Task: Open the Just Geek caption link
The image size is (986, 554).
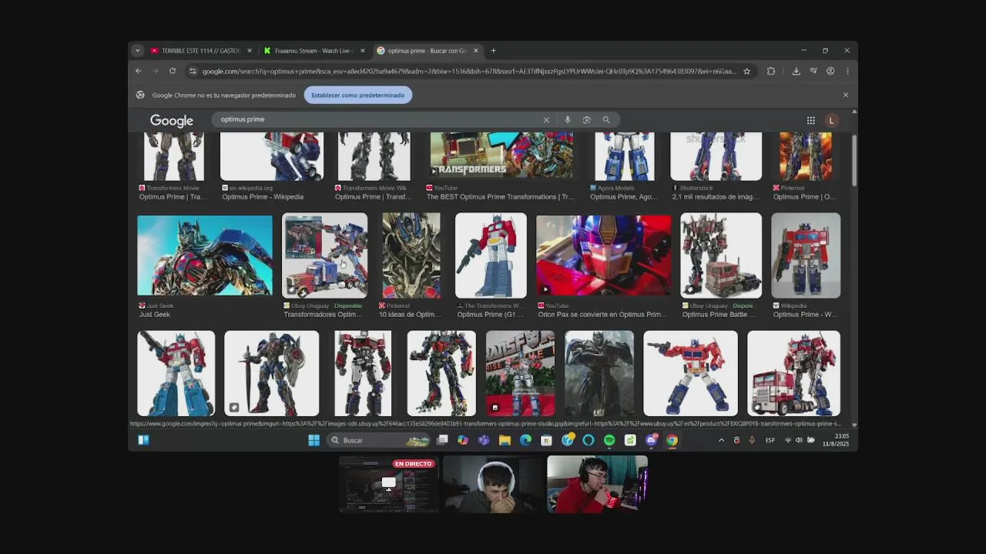Action: pos(155,315)
